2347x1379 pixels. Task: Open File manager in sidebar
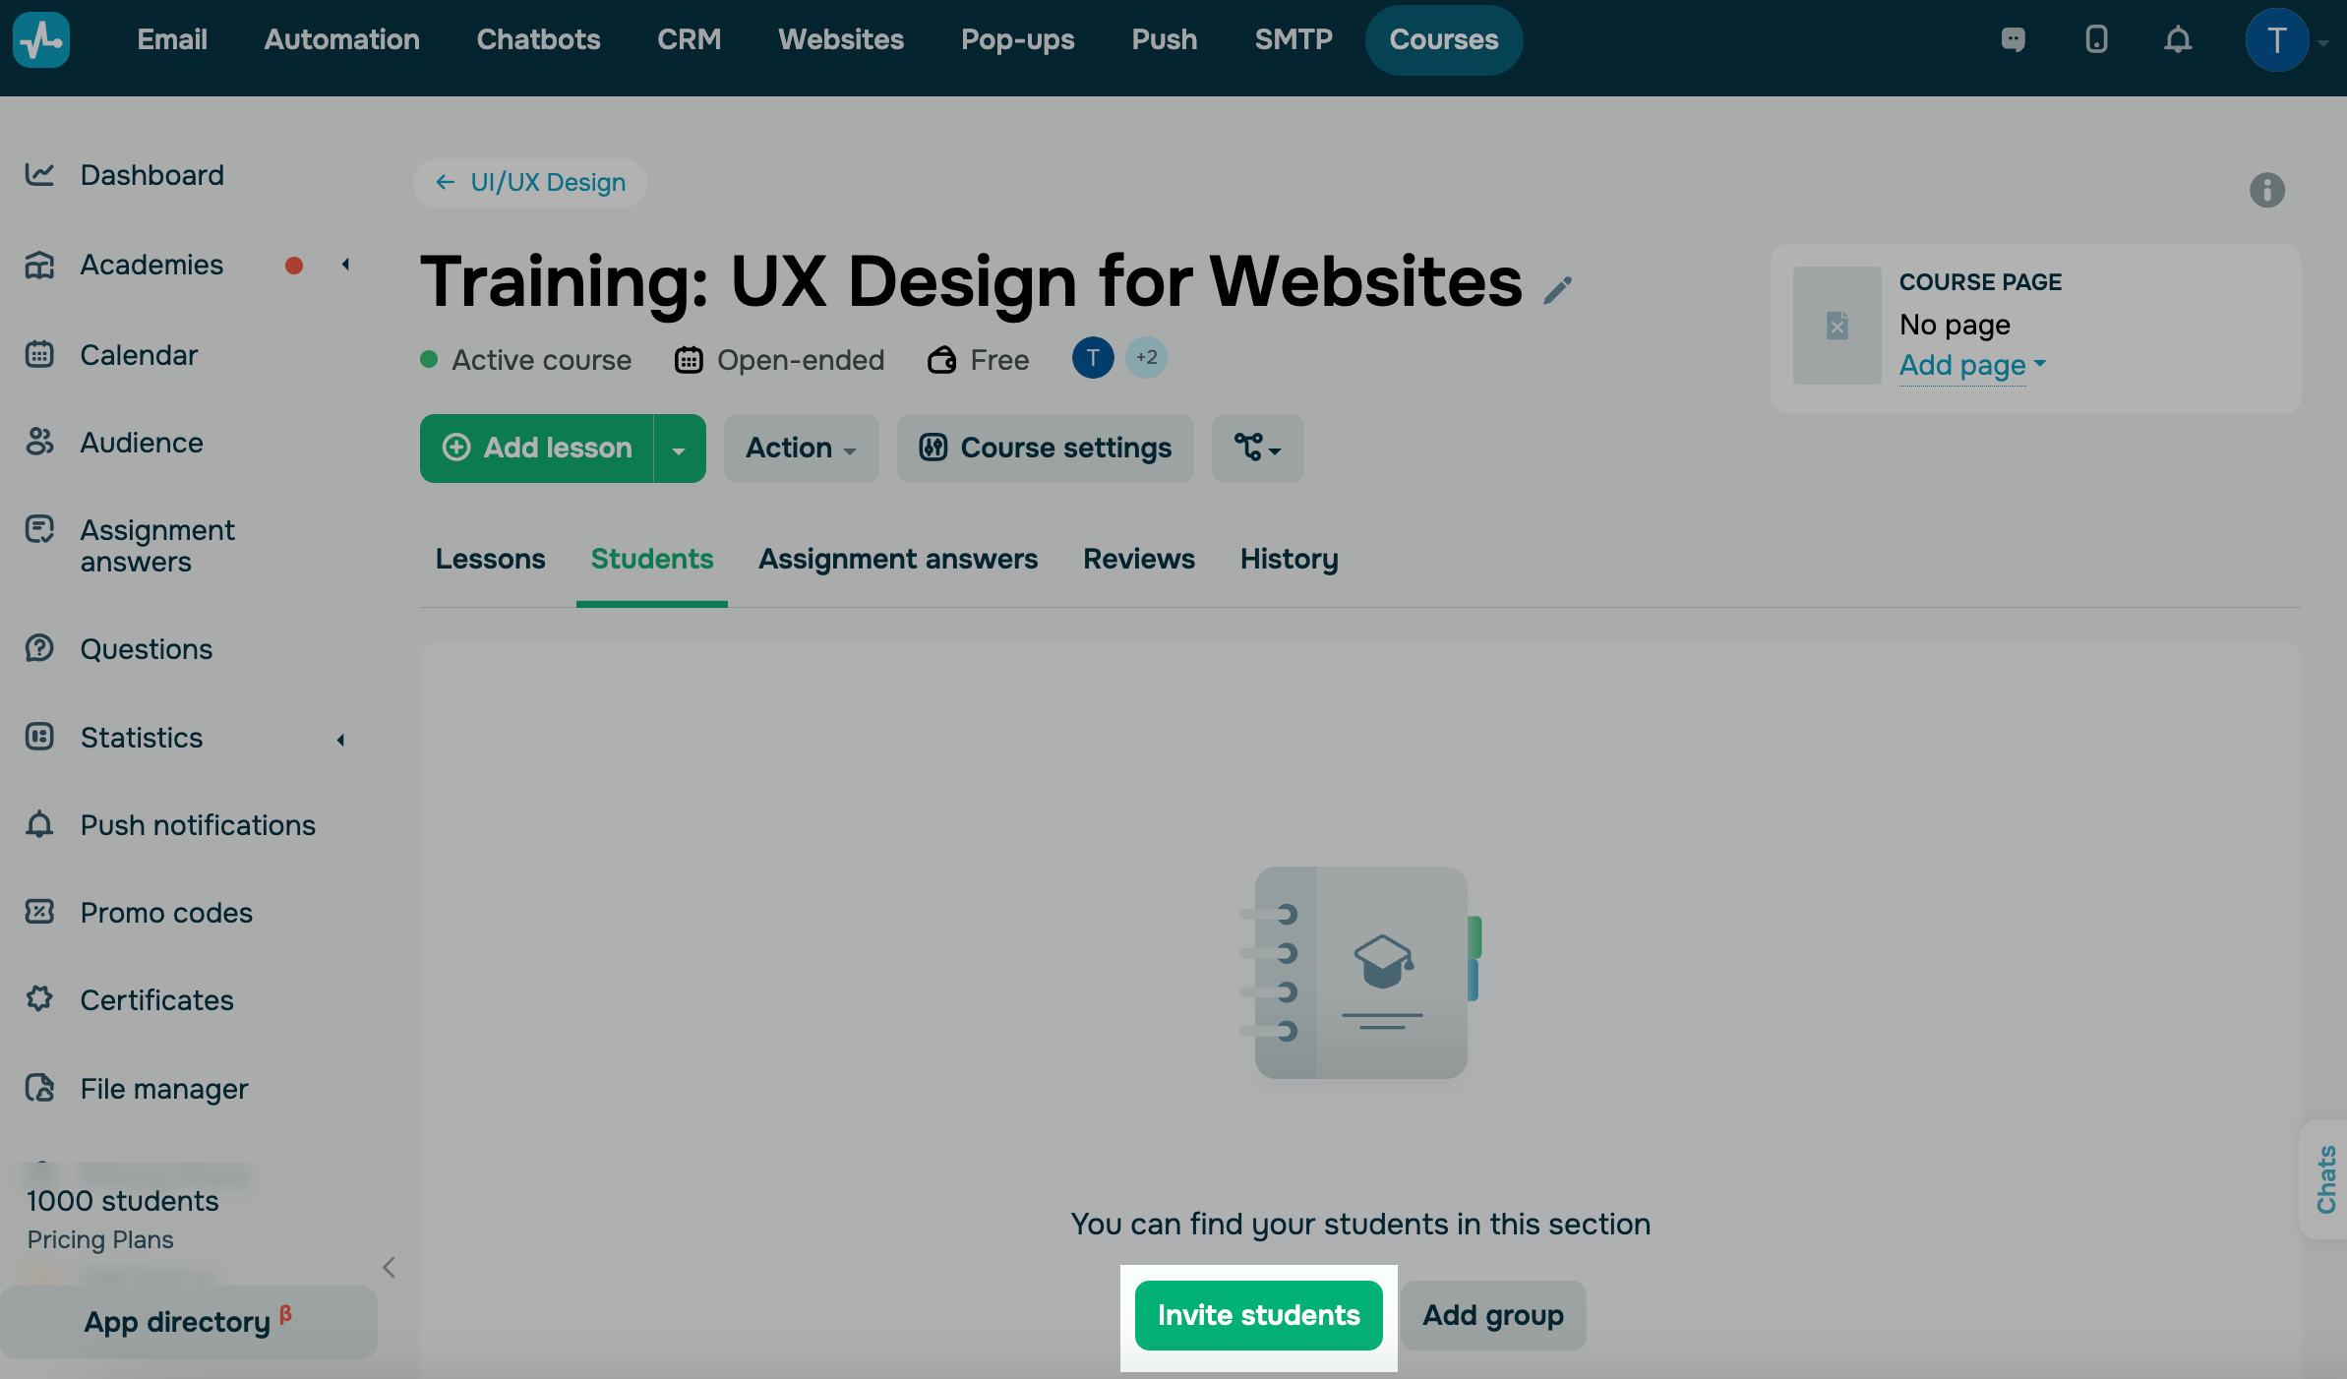coord(163,1089)
